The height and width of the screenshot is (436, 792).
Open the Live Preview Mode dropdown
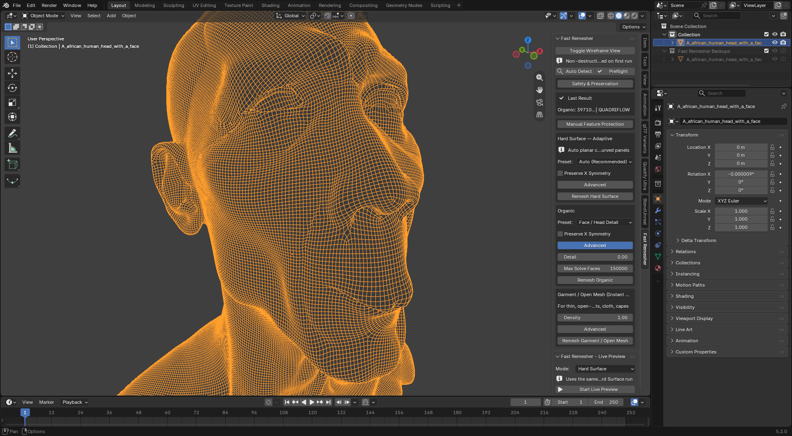(605, 369)
